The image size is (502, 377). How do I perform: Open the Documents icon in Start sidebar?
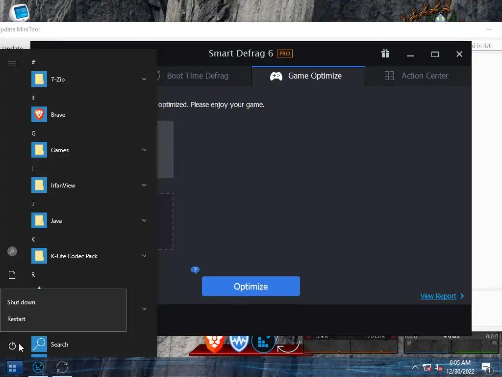[x=12, y=275]
